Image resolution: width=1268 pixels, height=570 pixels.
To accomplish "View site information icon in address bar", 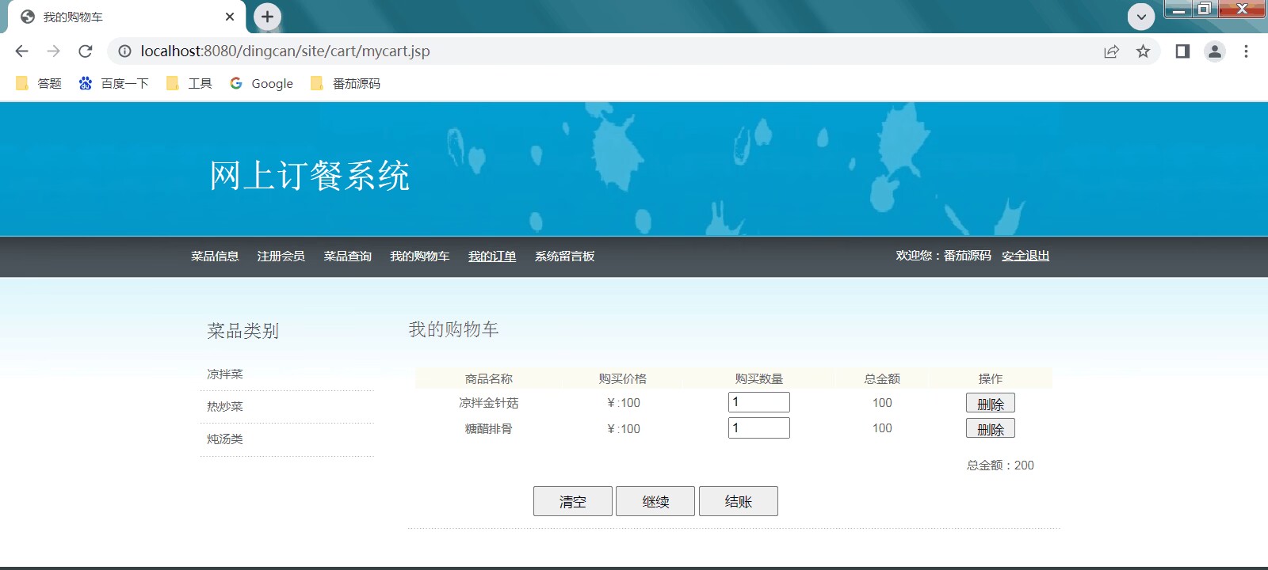I will (124, 51).
